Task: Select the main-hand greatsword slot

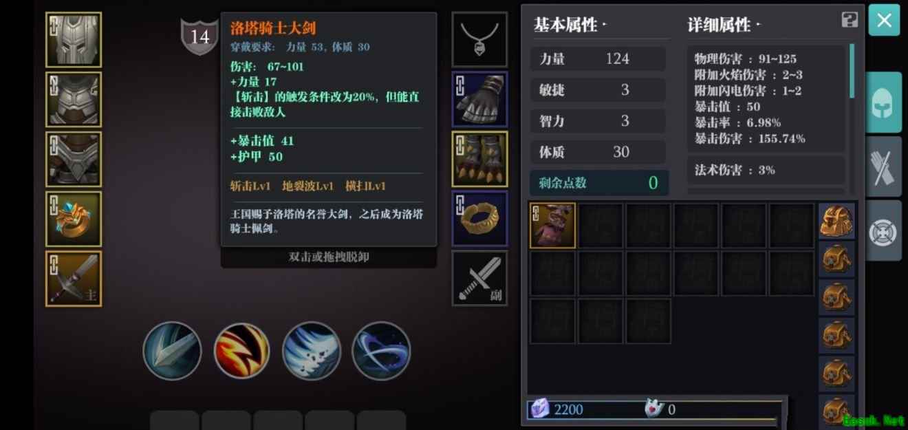Action: point(74,279)
